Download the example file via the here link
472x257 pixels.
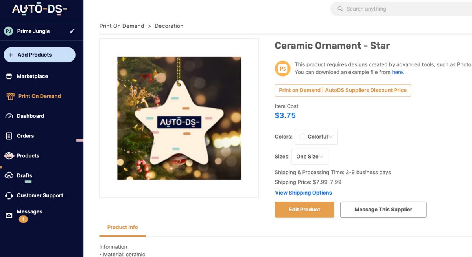(397, 72)
